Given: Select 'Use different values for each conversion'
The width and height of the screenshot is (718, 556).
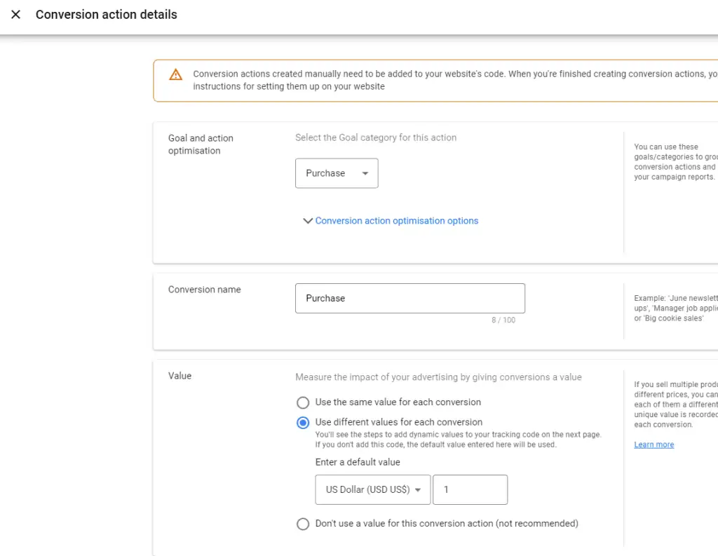Looking at the screenshot, I should click(x=303, y=423).
